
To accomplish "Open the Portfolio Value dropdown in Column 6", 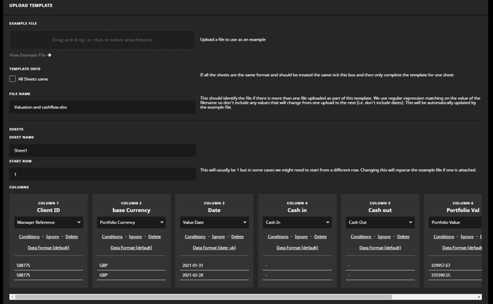I will pyautogui.click(x=455, y=223).
